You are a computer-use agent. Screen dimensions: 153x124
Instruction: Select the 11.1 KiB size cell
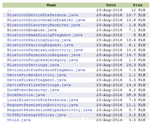[136, 105]
